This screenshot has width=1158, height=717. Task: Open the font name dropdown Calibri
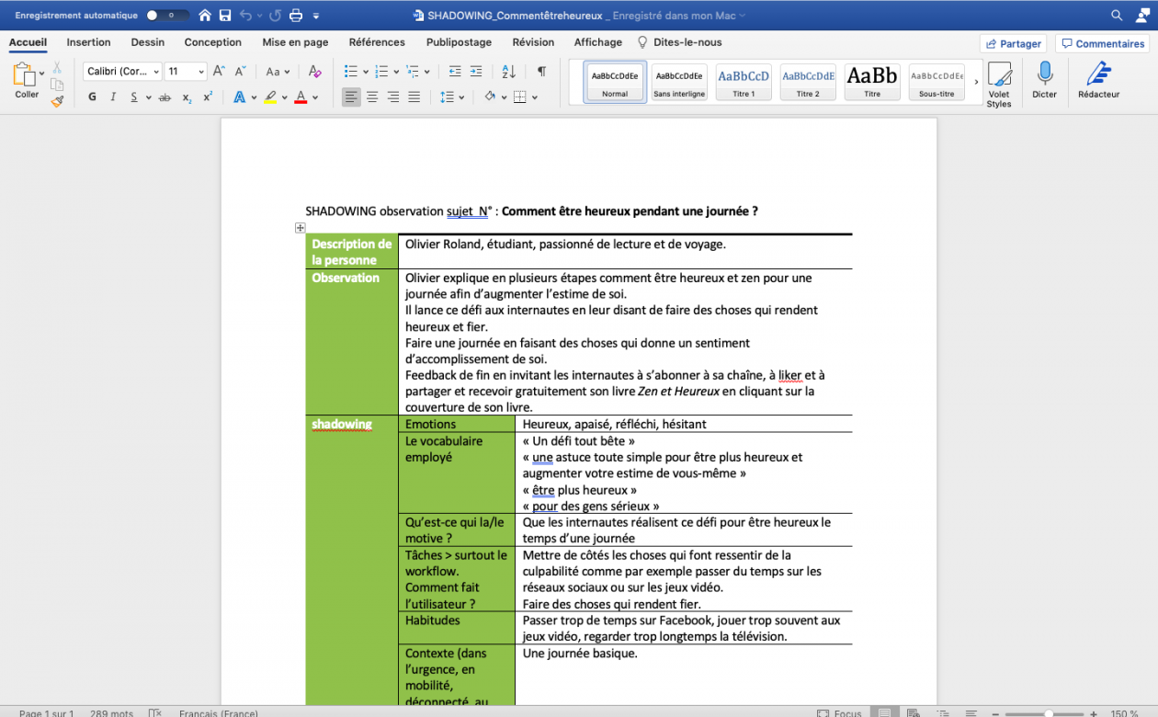tap(121, 72)
